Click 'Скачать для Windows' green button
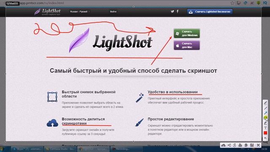The width and height of the screenshot is (270, 152). pyautogui.click(x=186, y=33)
